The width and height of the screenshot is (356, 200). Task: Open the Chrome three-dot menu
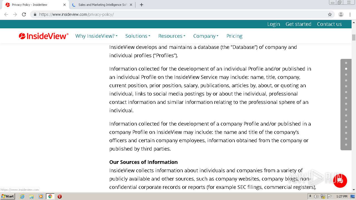[350, 14]
